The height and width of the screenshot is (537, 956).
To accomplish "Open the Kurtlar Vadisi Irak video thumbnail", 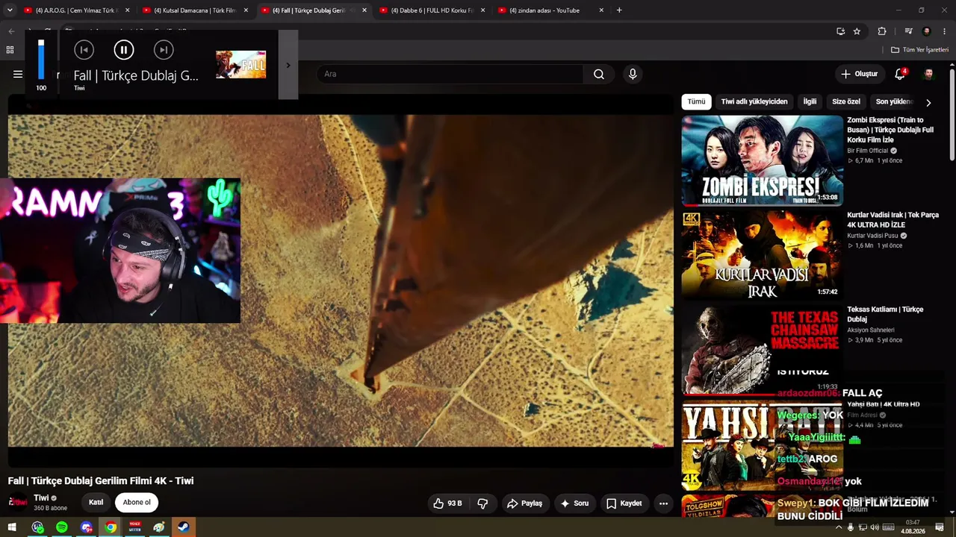I will 762,255.
